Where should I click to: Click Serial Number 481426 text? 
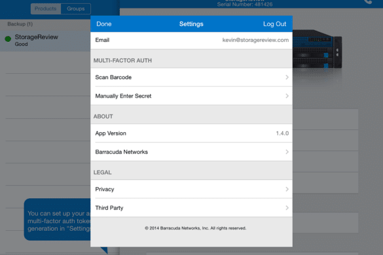click(245, 5)
